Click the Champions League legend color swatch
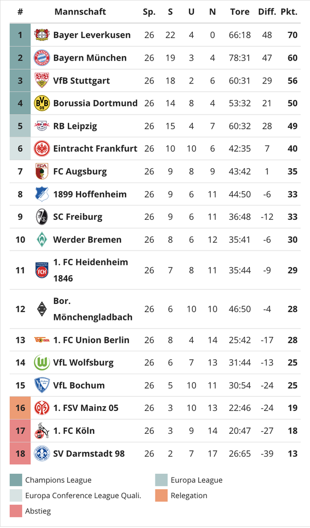This screenshot has height=528, width=310. [16, 480]
